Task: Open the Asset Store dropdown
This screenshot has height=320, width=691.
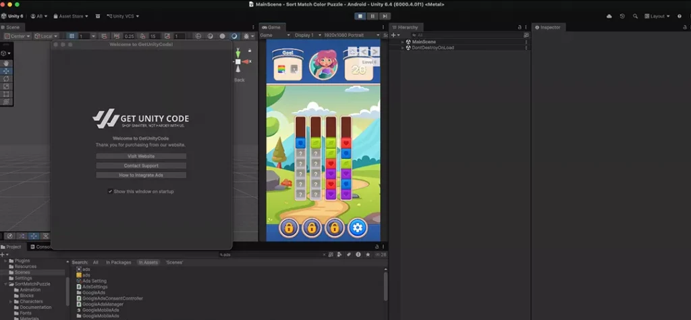Action: [70, 16]
